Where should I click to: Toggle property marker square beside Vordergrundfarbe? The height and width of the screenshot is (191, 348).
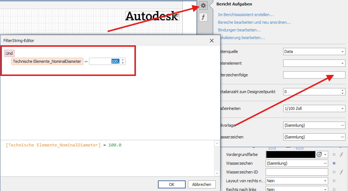[334, 154]
